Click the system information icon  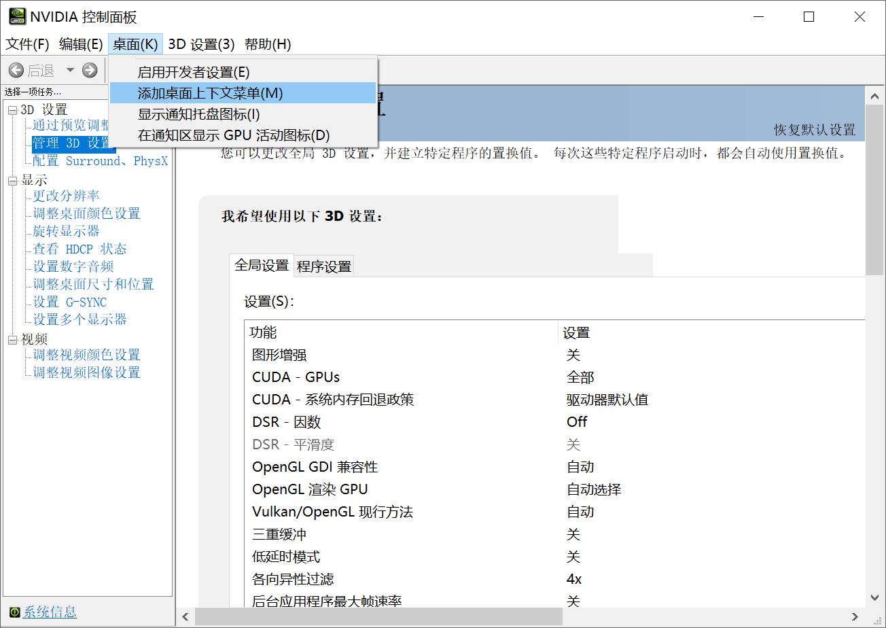[x=14, y=612]
